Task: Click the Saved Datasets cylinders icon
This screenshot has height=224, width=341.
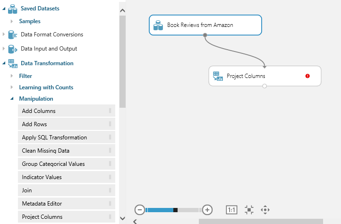Action: (12, 9)
